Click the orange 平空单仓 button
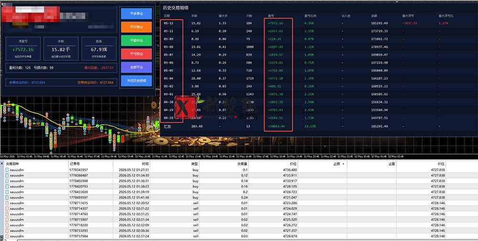Image resolution: width=478 pixels, height=241 pixels. tap(136, 27)
